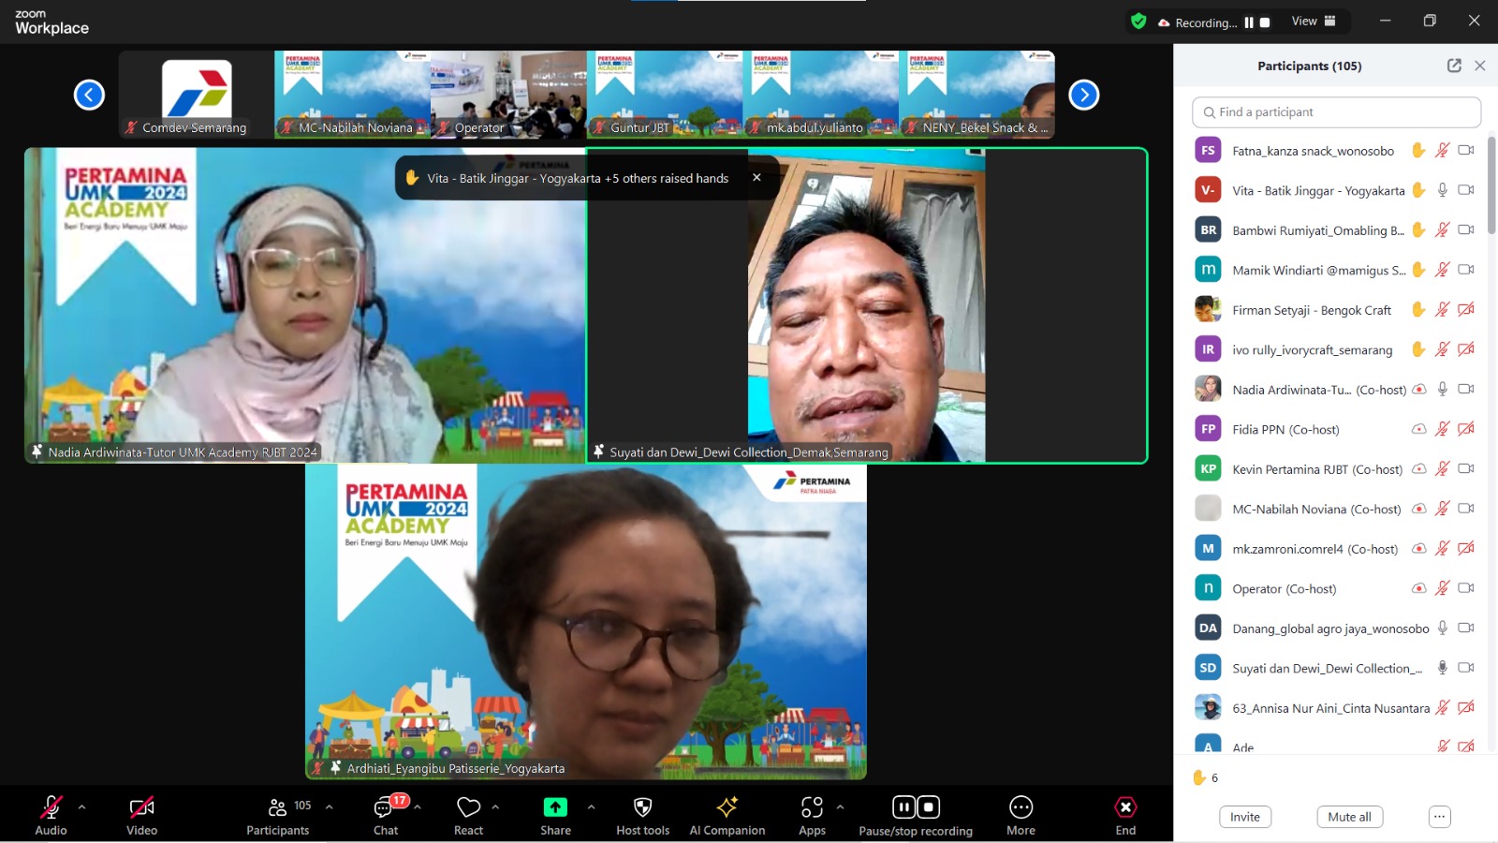
Task: Select Nadia Ardiwinata's main video tile
Action: [x=305, y=305]
